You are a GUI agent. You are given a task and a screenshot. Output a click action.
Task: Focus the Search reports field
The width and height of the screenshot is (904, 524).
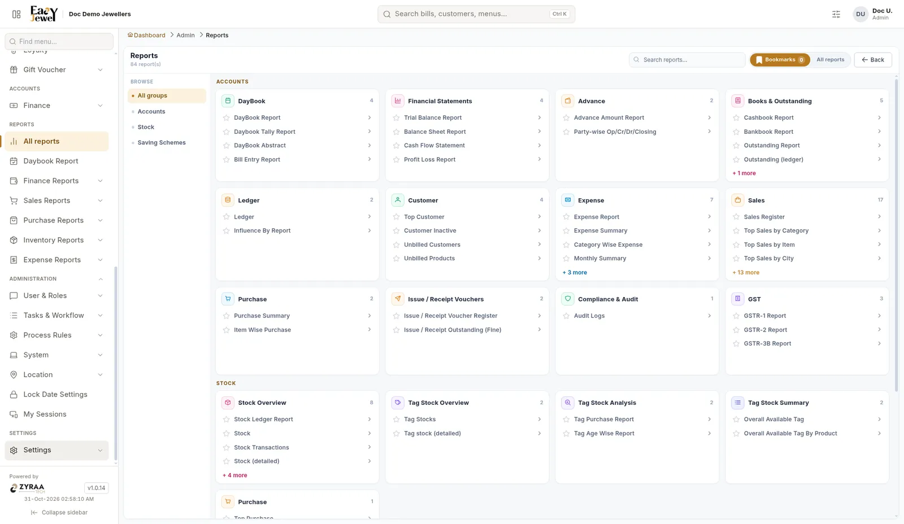(687, 60)
